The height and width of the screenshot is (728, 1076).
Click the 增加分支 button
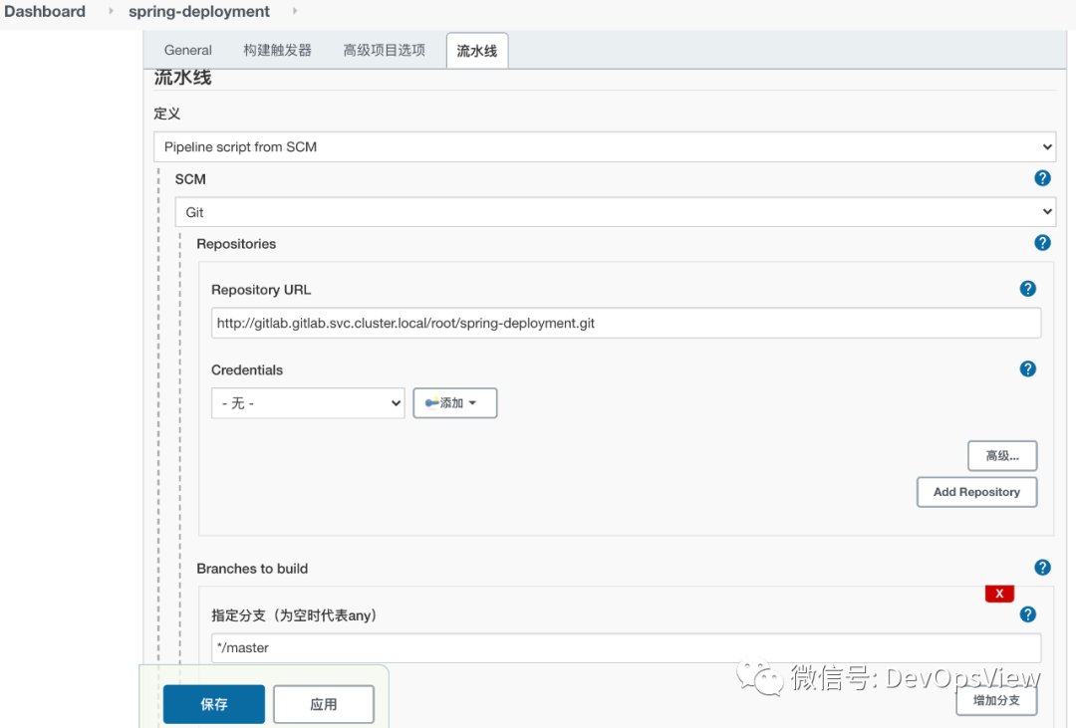click(996, 700)
